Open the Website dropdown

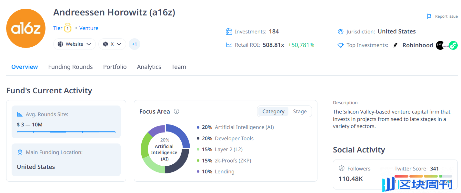75,44
